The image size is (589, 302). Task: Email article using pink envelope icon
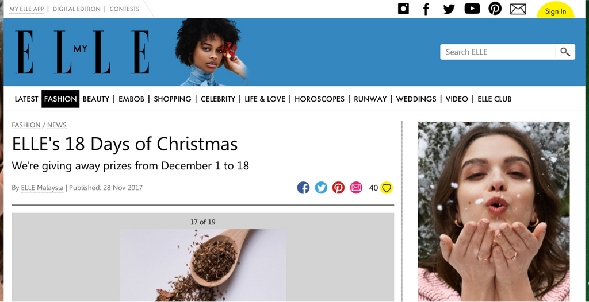356,188
